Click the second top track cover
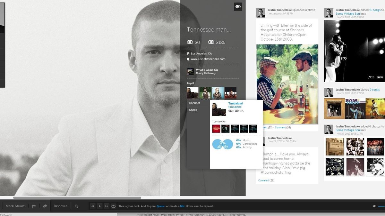Screen dimensions: 385x216 (x=225, y=129)
